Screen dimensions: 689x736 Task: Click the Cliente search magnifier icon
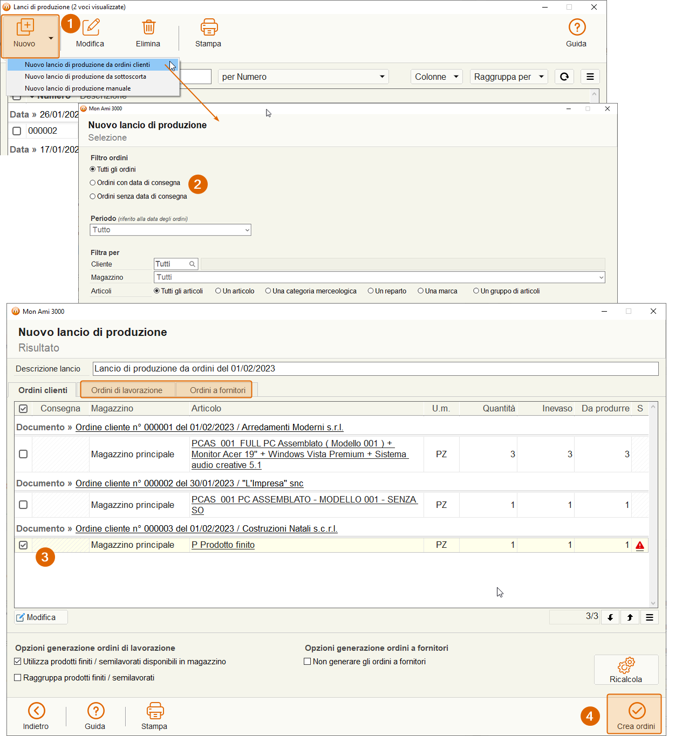tap(192, 264)
